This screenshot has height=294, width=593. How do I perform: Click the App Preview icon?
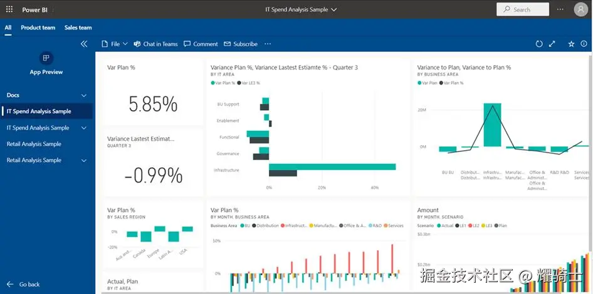[46, 58]
